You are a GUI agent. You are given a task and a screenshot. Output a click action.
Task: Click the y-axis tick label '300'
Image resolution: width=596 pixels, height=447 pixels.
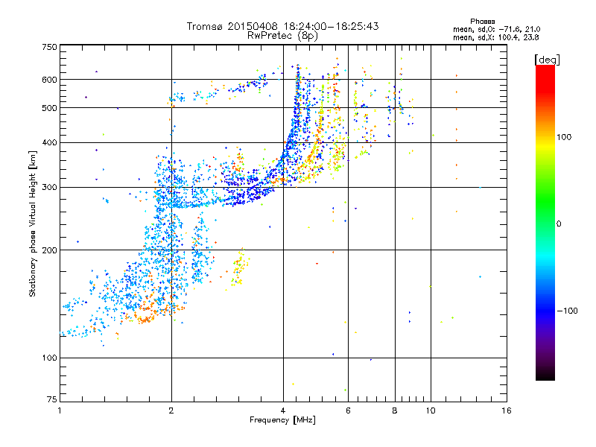click(x=49, y=187)
